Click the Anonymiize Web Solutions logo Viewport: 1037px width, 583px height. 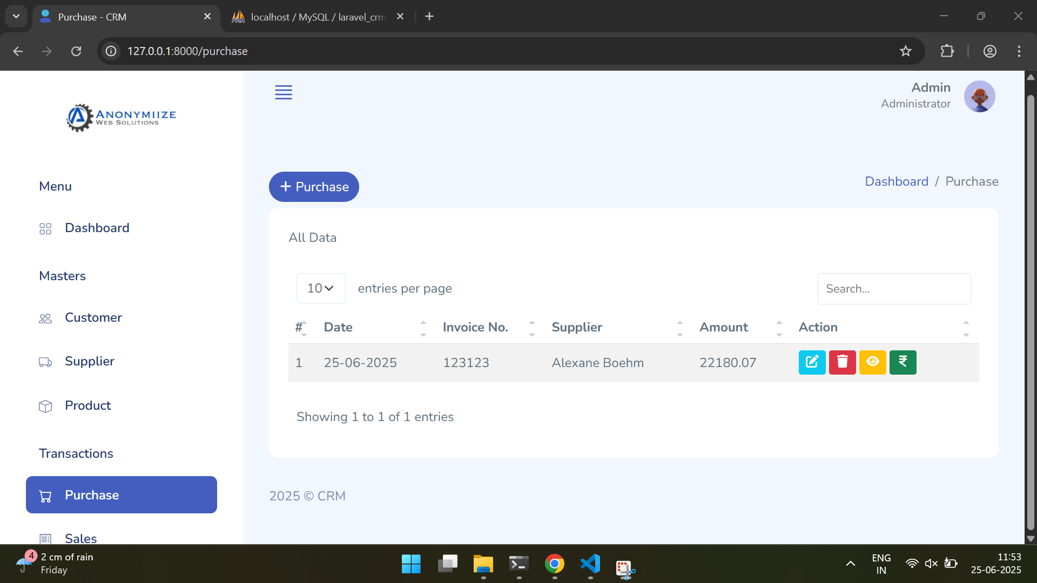(x=121, y=117)
